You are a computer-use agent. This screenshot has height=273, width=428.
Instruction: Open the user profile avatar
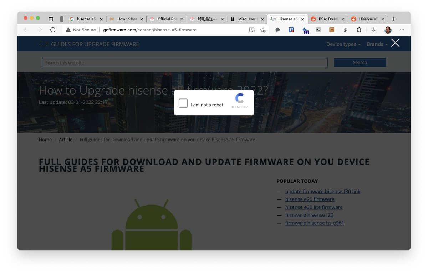pos(388,30)
